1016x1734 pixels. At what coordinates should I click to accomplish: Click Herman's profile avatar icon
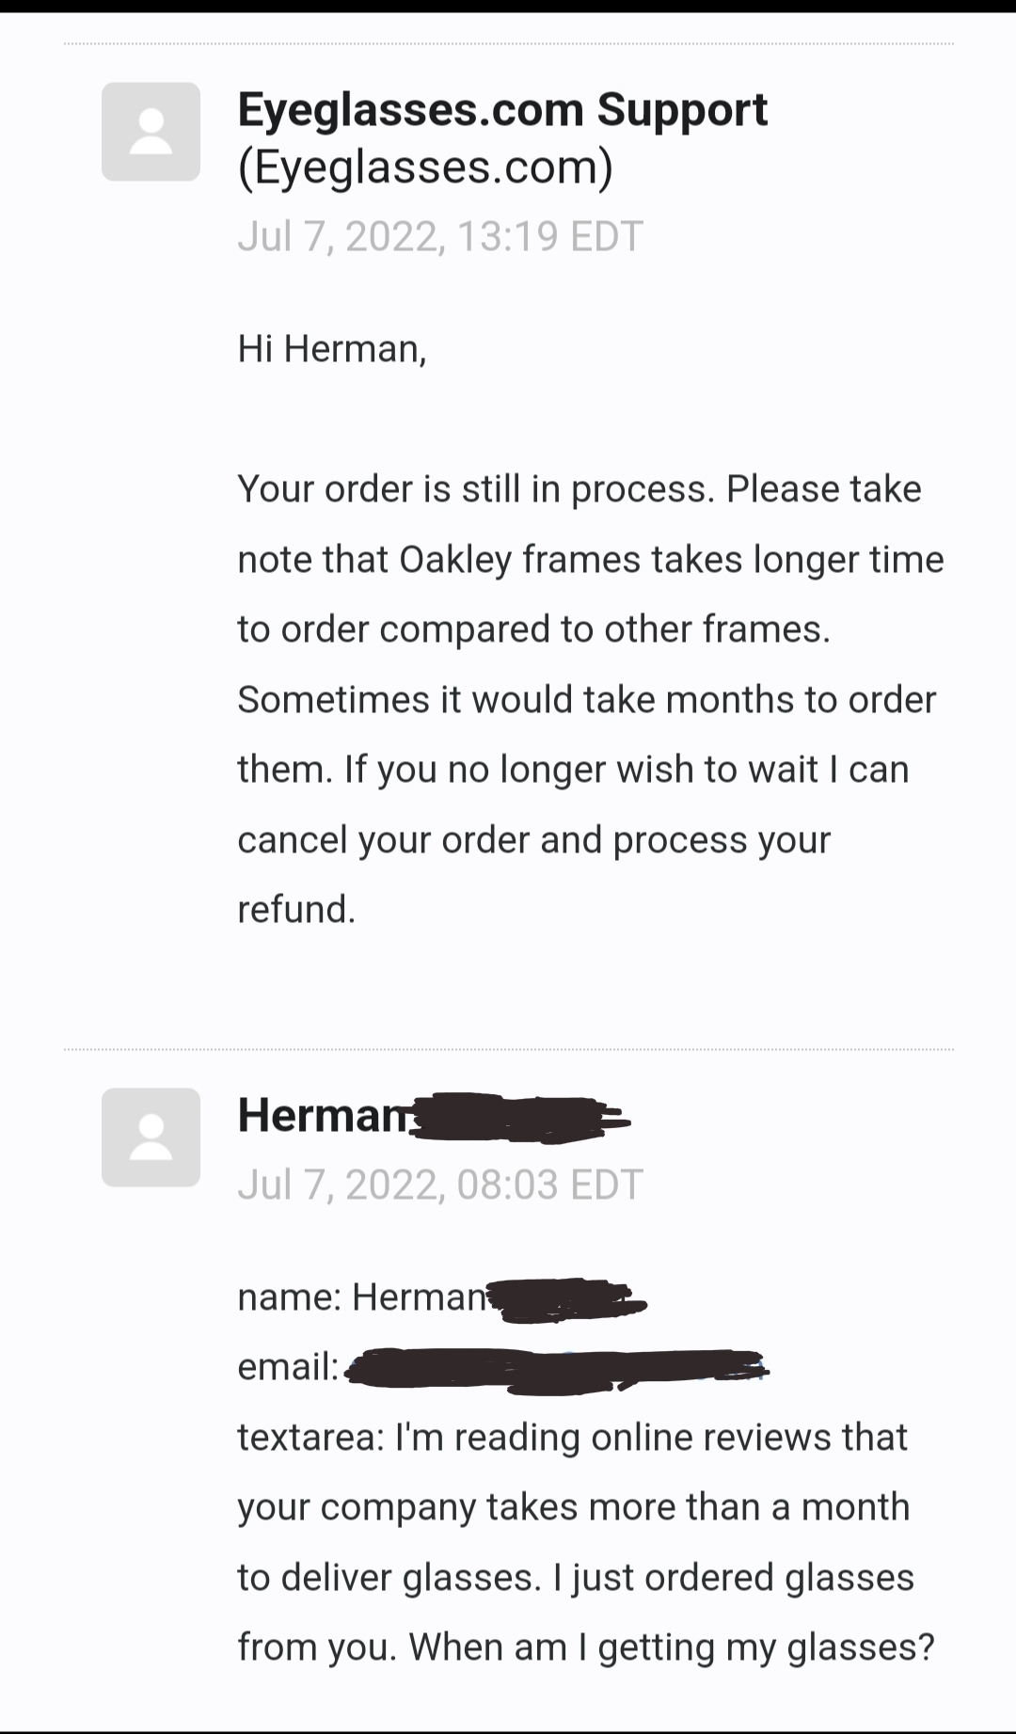point(151,1137)
